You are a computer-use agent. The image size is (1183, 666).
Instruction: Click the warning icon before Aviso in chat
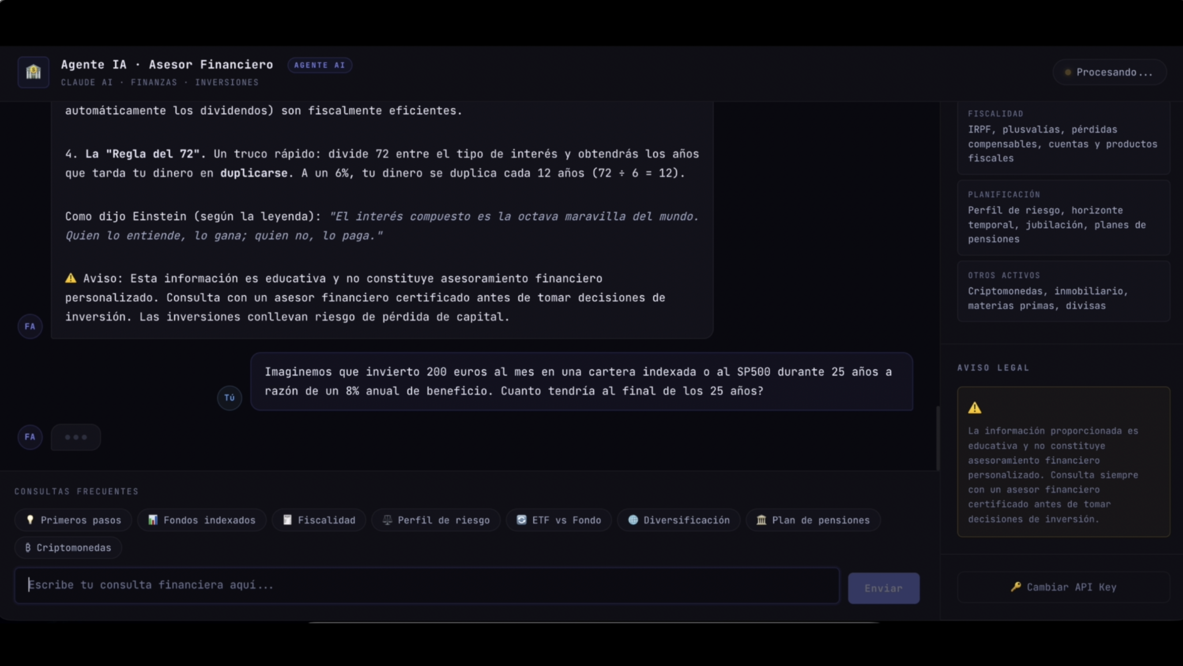coord(71,278)
